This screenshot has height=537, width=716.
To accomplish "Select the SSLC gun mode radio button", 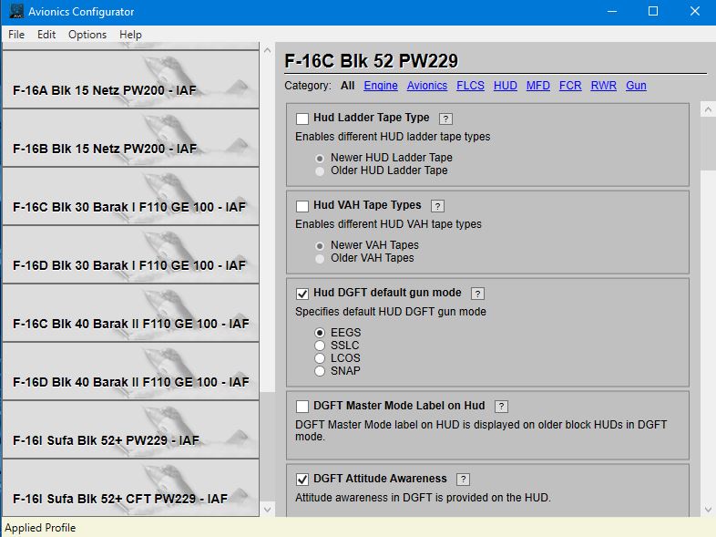I will [x=320, y=346].
